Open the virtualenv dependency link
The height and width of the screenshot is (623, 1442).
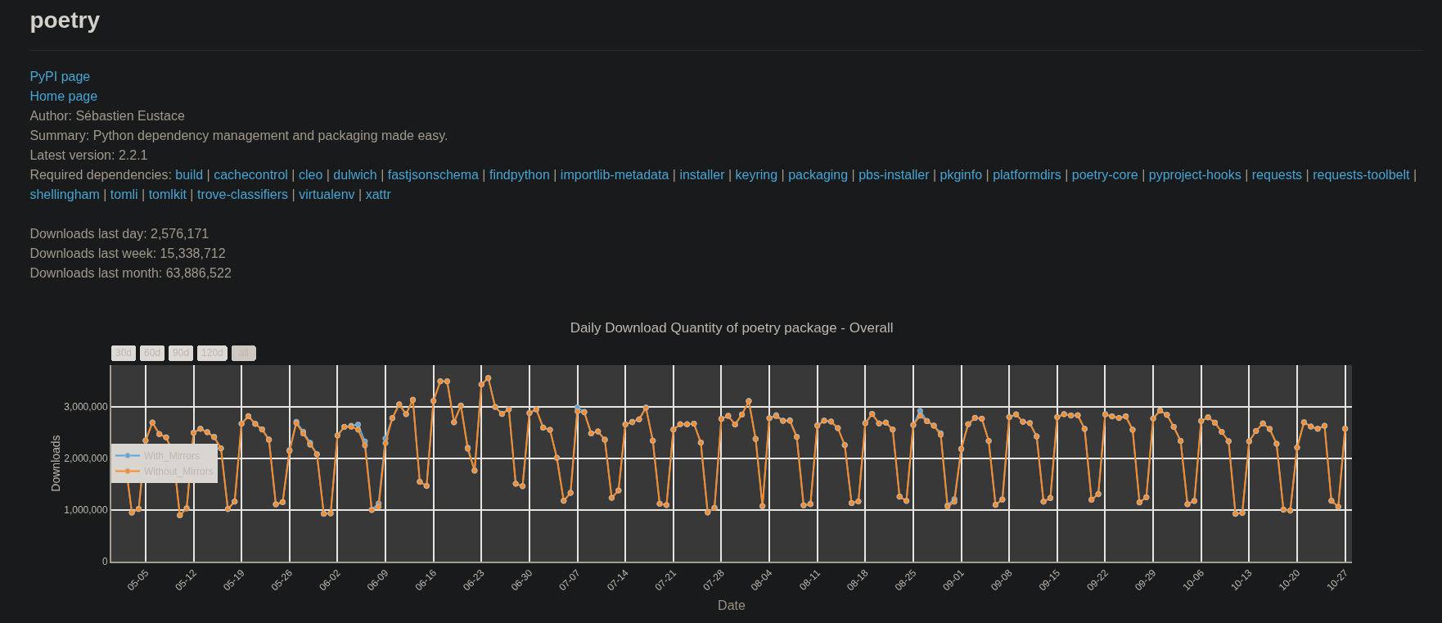[327, 194]
